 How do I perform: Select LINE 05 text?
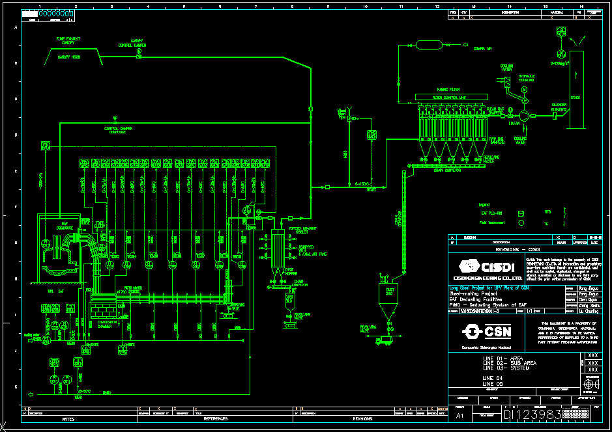coord(493,384)
